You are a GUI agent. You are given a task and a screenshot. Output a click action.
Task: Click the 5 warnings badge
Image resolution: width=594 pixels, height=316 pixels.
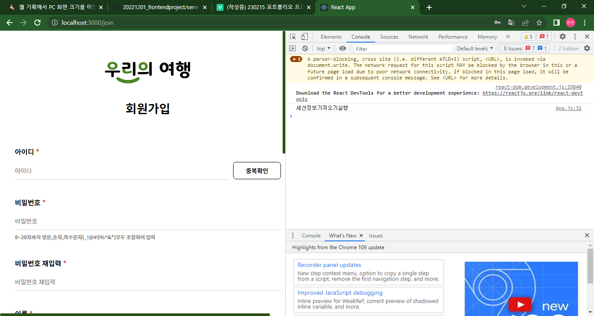(x=528, y=37)
